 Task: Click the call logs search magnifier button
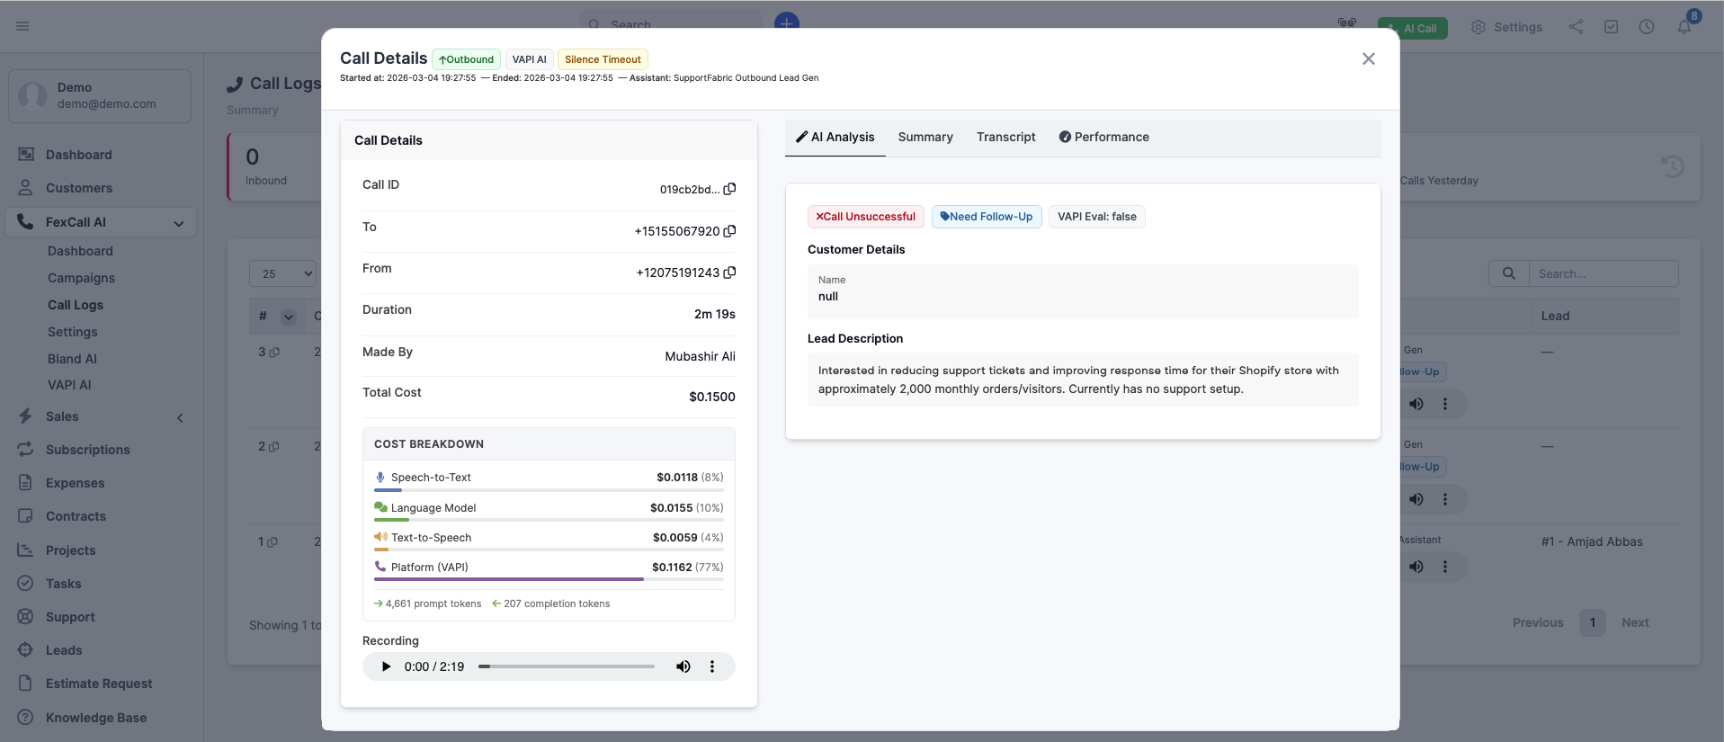click(1509, 273)
